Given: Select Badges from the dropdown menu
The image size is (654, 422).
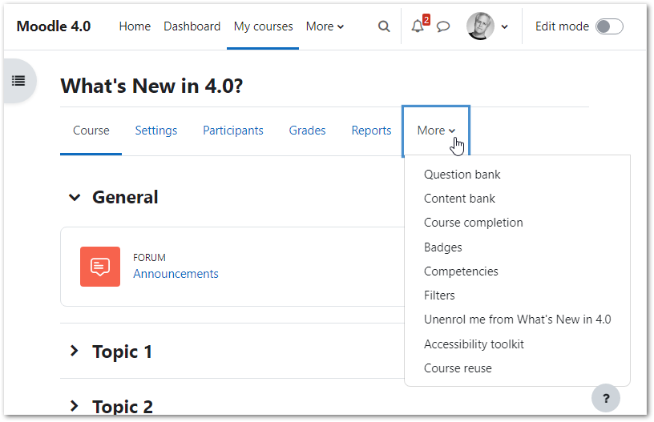Looking at the screenshot, I should pos(443,247).
